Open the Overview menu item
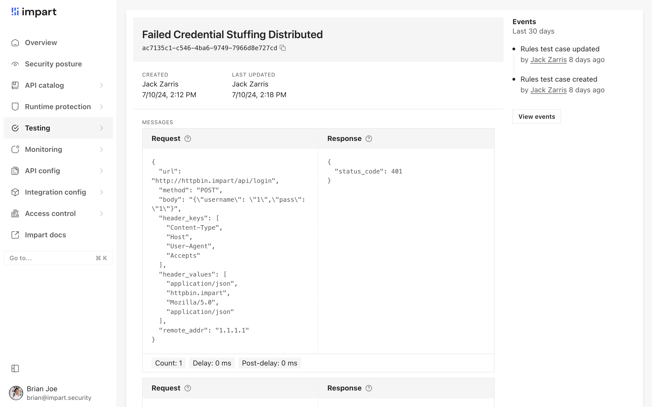This screenshot has width=652, height=407. (41, 43)
